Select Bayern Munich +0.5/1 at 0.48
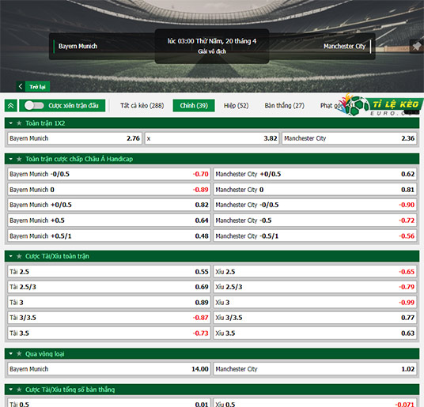This screenshot has width=424, height=407. tap(109, 236)
